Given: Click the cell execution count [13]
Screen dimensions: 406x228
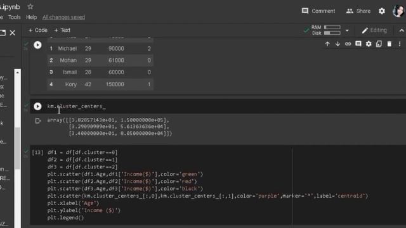Looking at the screenshot, I should click(37, 152).
